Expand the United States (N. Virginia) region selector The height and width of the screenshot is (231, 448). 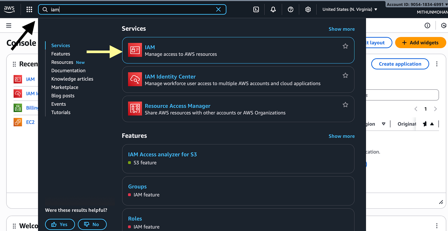[350, 10]
